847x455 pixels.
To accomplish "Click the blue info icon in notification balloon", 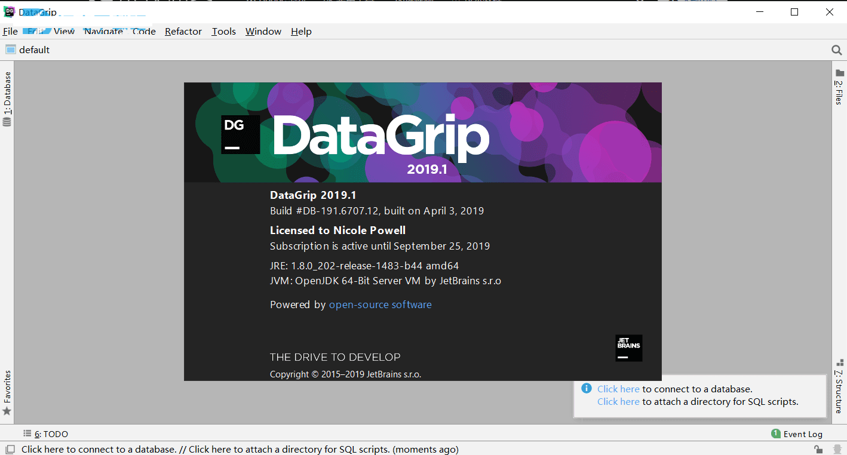I will click(587, 388).
